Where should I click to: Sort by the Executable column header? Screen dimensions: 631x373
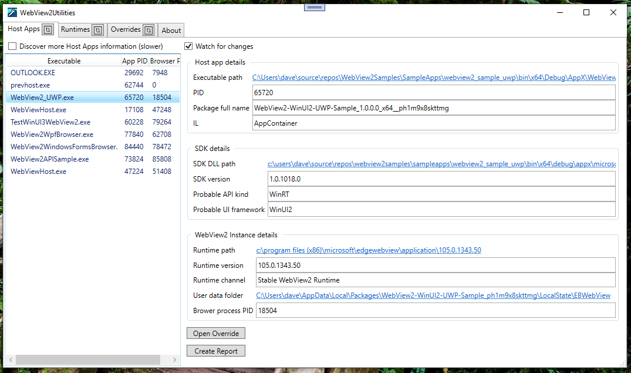point(64,61)
